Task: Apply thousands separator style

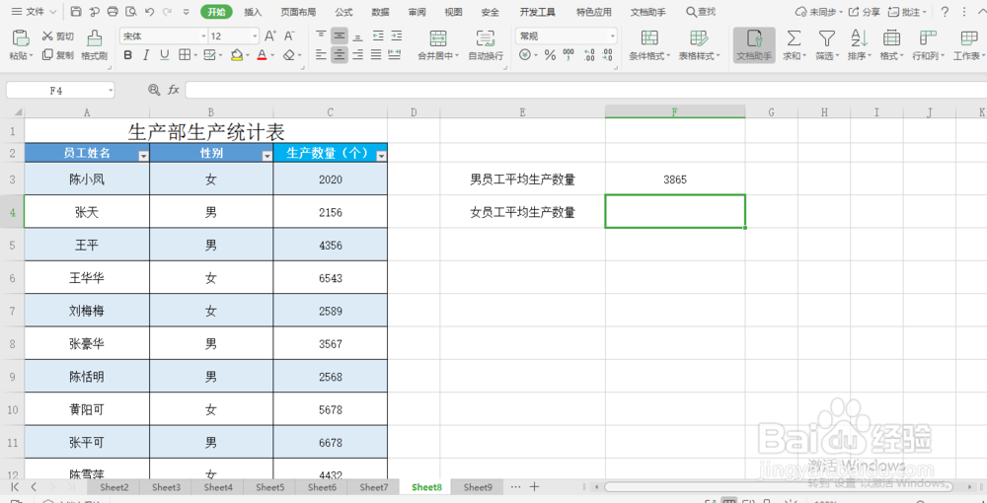Action: 569,55
